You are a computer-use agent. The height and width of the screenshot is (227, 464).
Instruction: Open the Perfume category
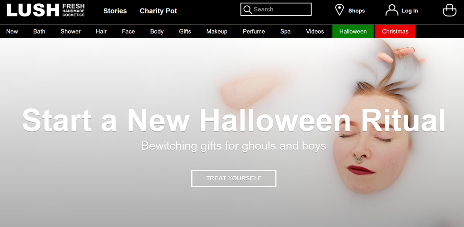pos(254,31)
